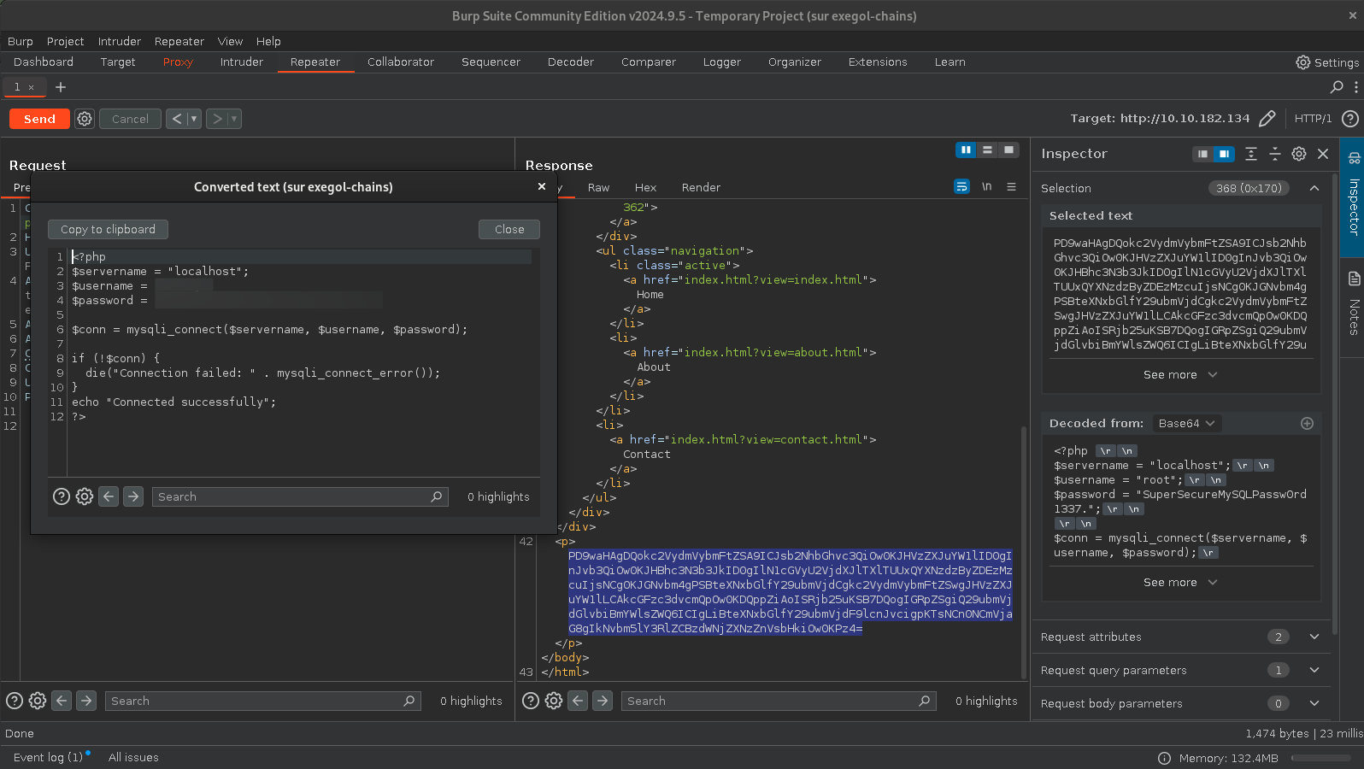
Task: Open the Project menu
Action: point(65,41)
